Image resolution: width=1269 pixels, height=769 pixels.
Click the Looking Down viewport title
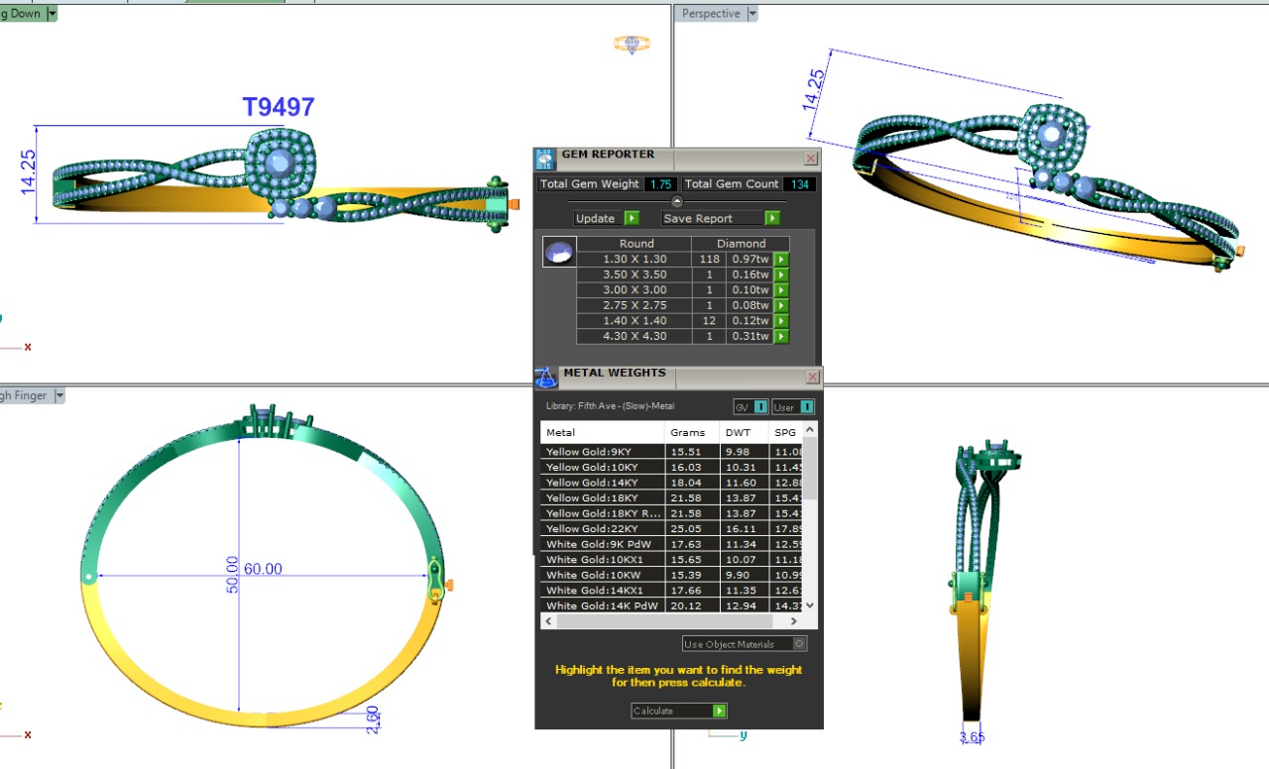click(x=22, y=14)
